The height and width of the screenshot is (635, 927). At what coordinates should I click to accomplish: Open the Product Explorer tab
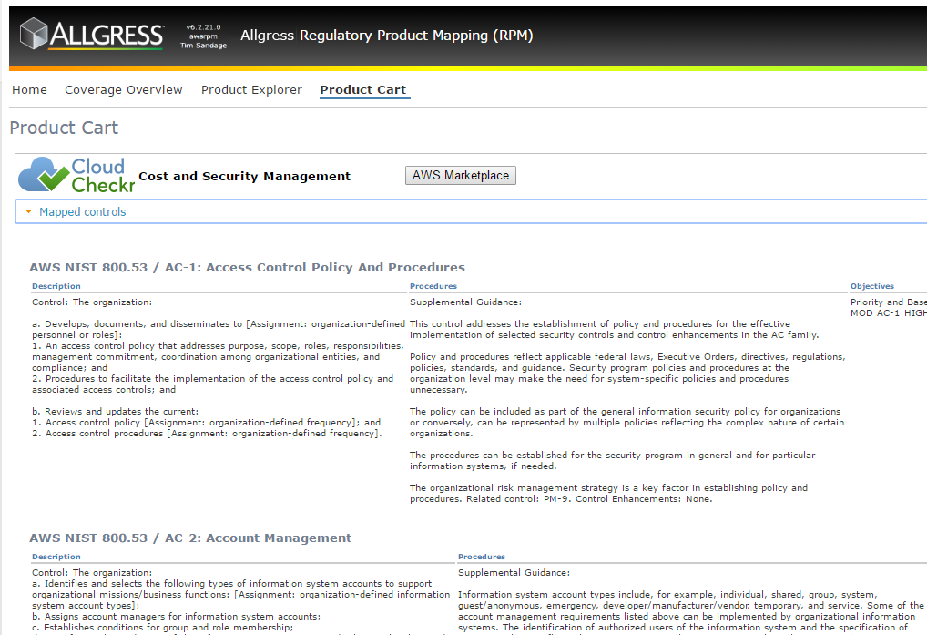tap(251, 90)
